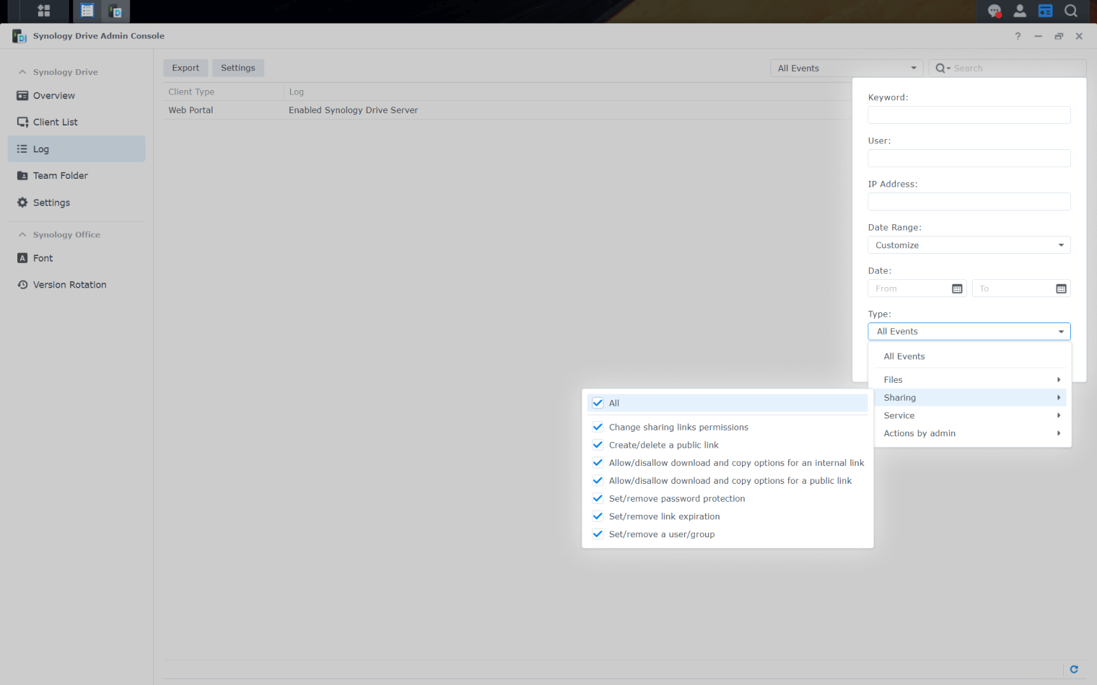Expand the Date Range Customize dropdown
This screenshot has height=685, width=1097.
tap(969, 244)
